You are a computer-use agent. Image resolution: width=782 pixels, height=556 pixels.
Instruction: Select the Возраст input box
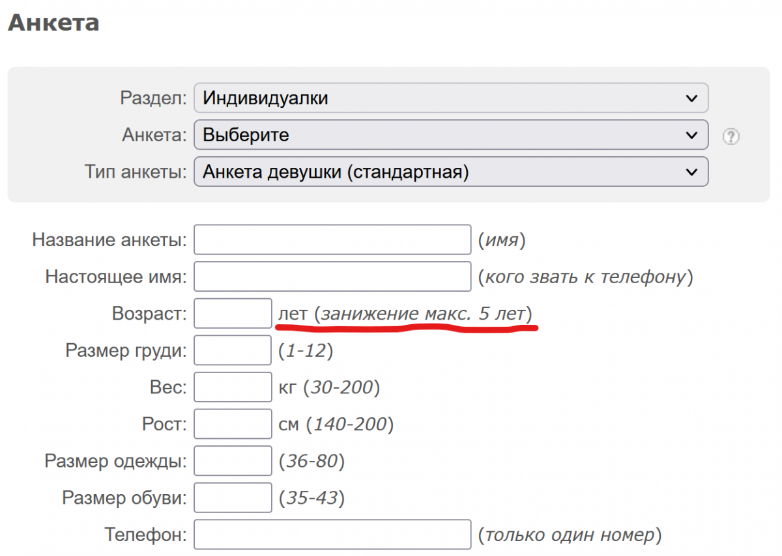pyautogui.click(x=233, y=314)
